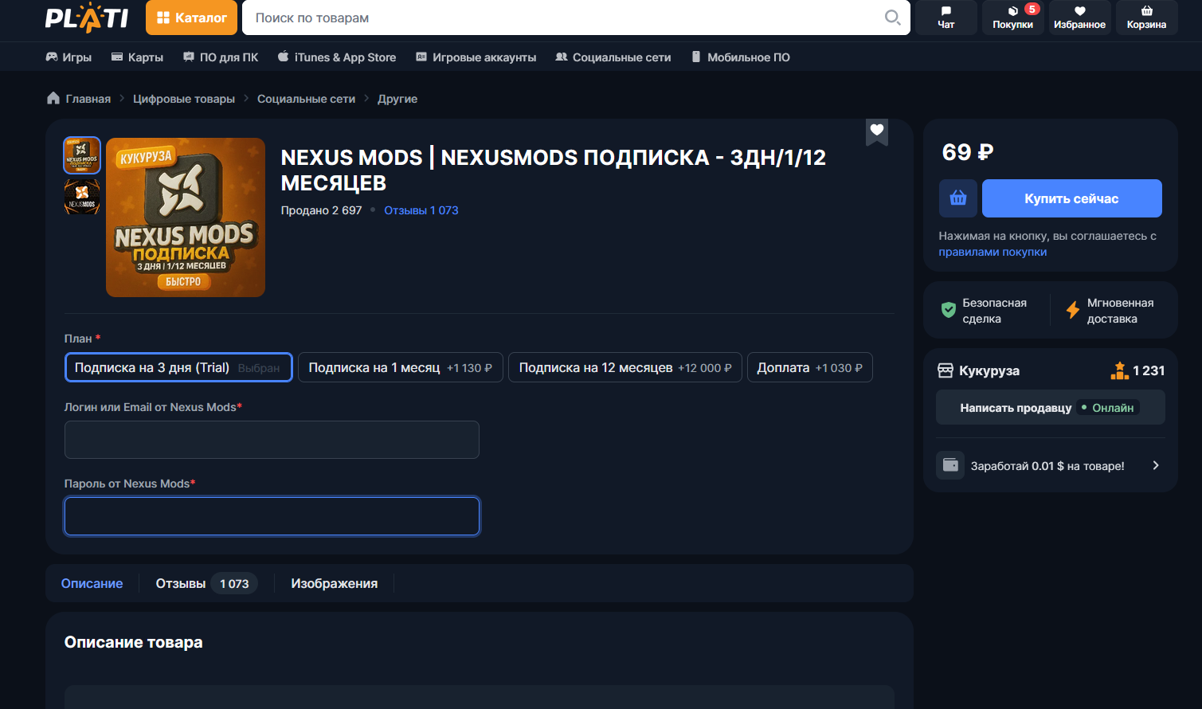
Task: Go to Социальные сети in top menu
Action: tap(613, 57)
